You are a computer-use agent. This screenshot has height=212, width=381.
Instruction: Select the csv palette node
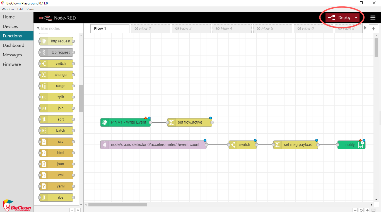(56, 142)
